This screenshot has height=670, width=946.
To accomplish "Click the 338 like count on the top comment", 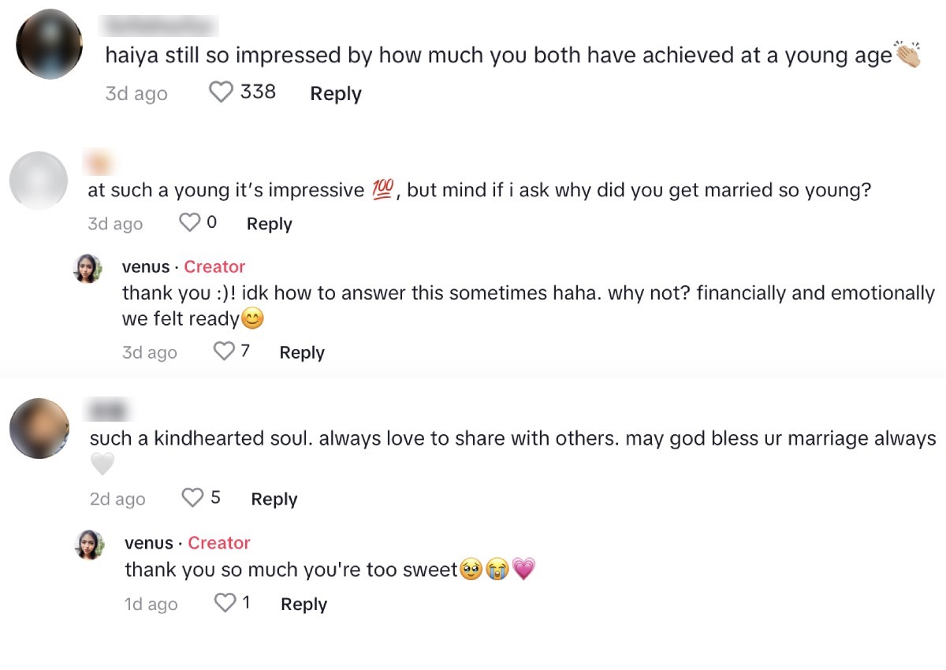I will coord(258,92).
